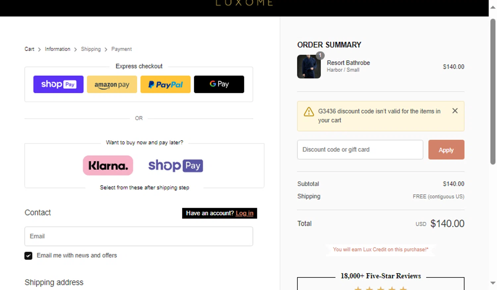The height and width of the screenshot is (290, 497).
Task: Apply the discount code
Action: (446, 150)
